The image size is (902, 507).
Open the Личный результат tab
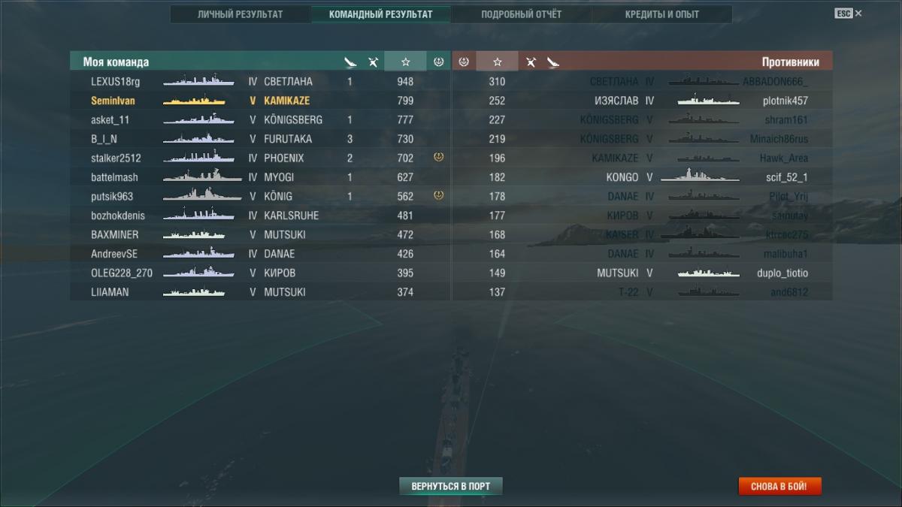(x=240, y=14)
